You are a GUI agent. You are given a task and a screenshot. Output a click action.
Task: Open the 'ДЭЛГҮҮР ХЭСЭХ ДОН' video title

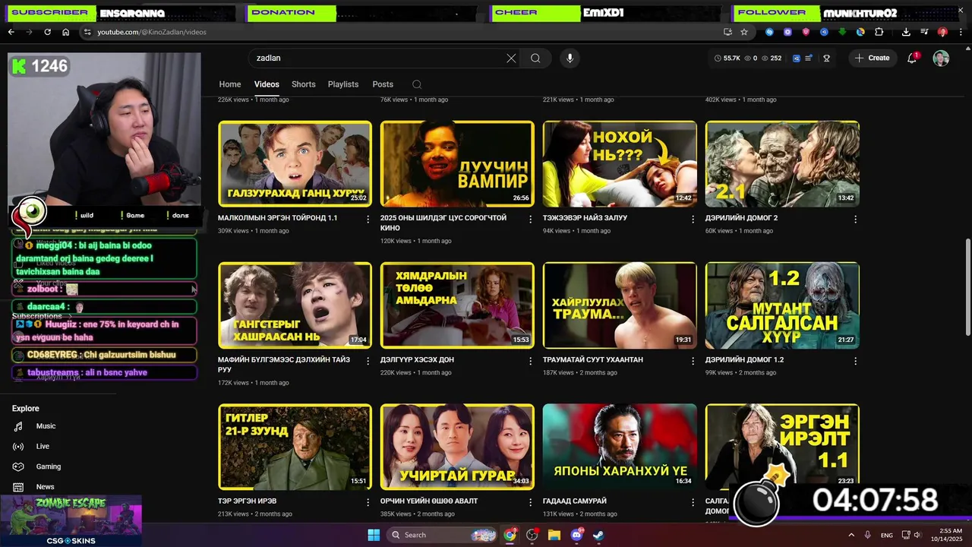[417, 359]
